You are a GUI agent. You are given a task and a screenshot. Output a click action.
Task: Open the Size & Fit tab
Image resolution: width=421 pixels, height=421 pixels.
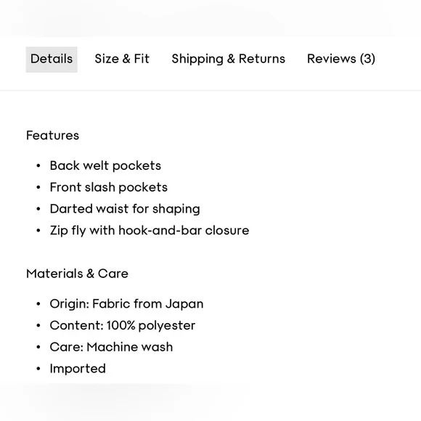coord(122,59)
